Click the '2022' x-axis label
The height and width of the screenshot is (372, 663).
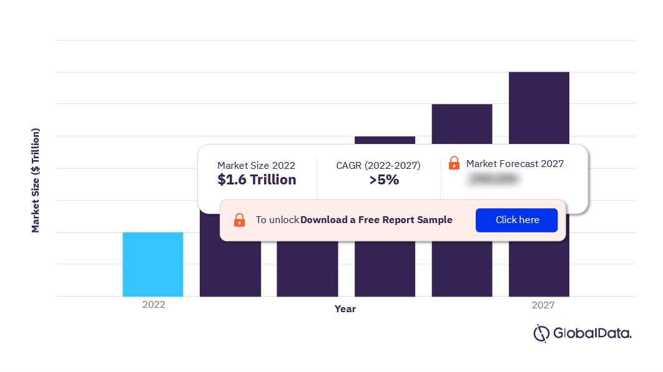(154, 305)
